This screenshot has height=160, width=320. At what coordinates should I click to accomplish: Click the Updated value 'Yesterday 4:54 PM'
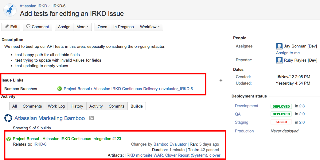pyautogui.click(x=293, y=83)
